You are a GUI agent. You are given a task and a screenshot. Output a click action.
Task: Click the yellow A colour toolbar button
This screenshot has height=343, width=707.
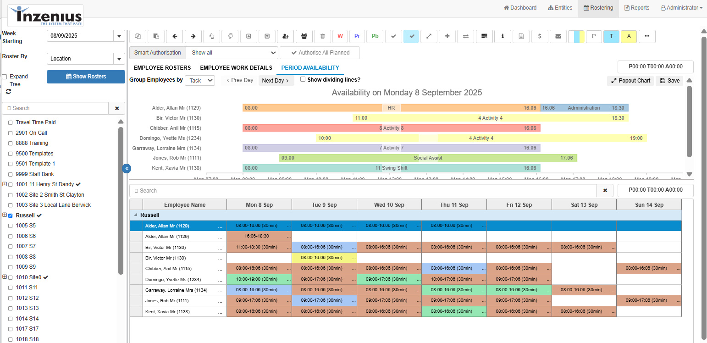629,36
